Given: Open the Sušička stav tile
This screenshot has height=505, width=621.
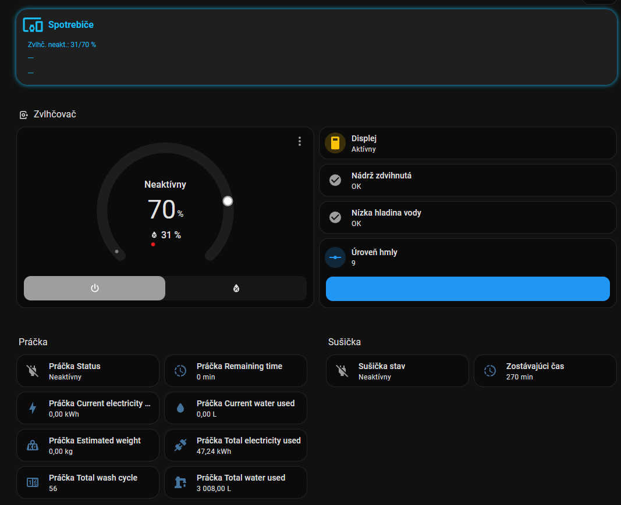Looking at the screenshot, I should (397, 371).
